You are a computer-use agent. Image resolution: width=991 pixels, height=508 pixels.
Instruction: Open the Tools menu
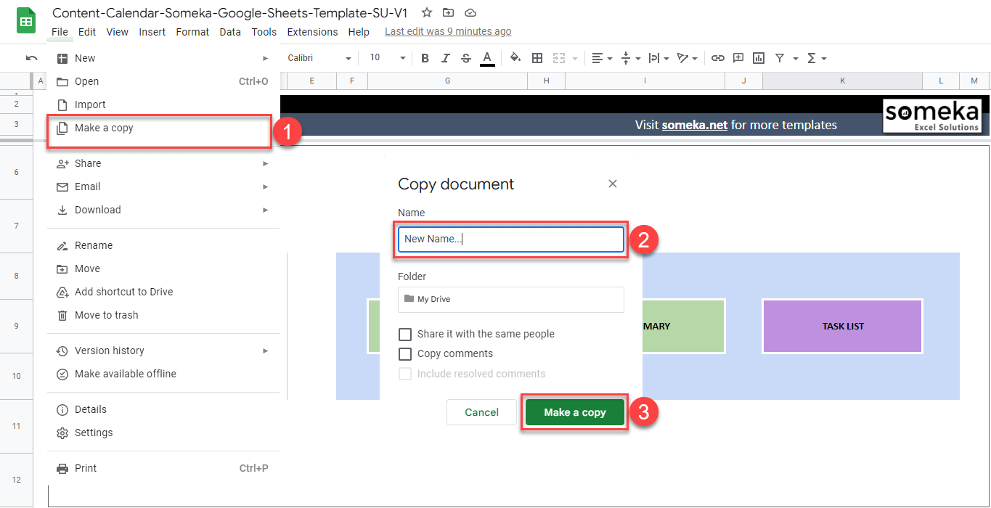click(x=264, y=32)
